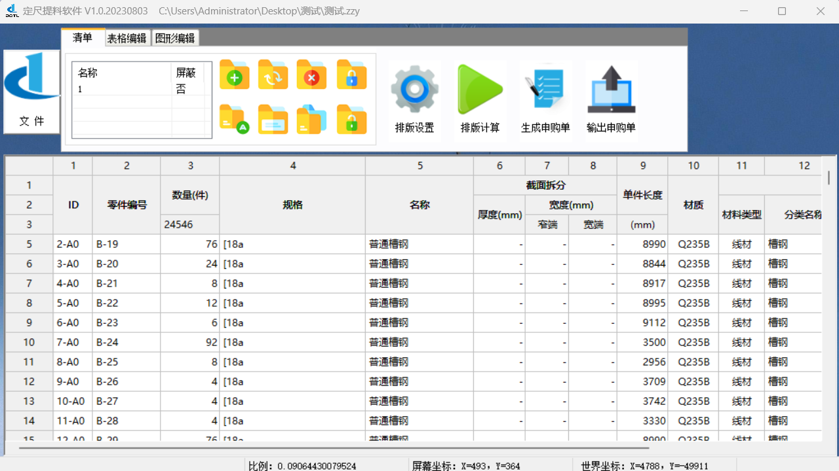
Task: Add a new list with the green plus folder icon
Action: [234, 75]
